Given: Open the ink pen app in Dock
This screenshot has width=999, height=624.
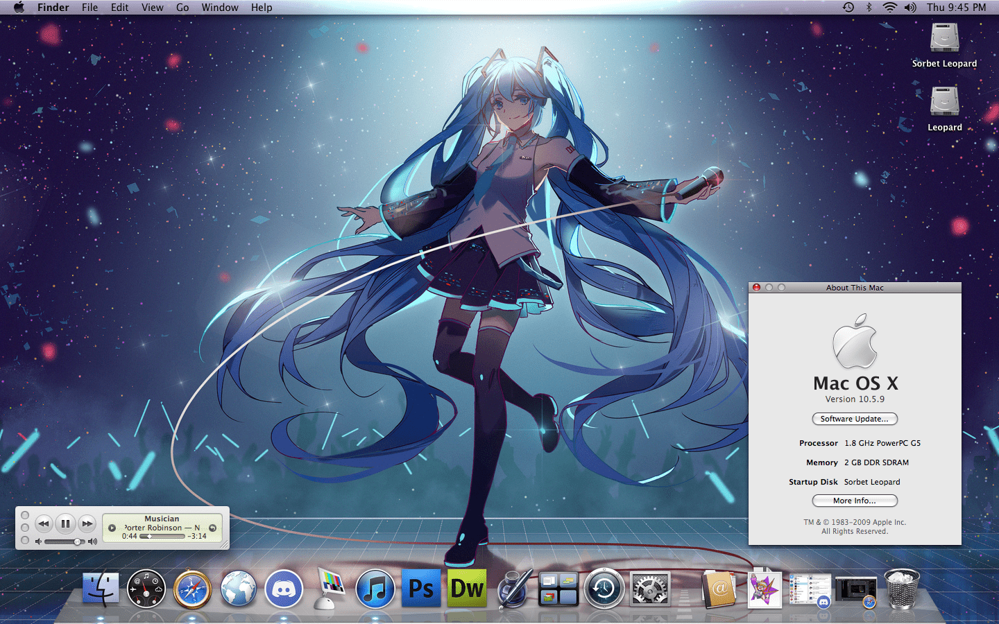Looking at the screenshot, I should pos(513,589).
